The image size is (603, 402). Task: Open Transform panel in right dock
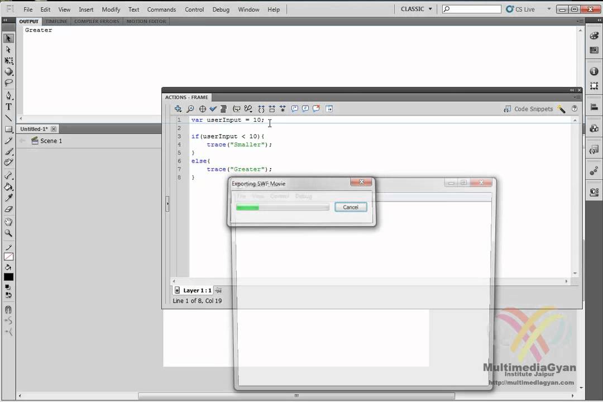point(594,86)
